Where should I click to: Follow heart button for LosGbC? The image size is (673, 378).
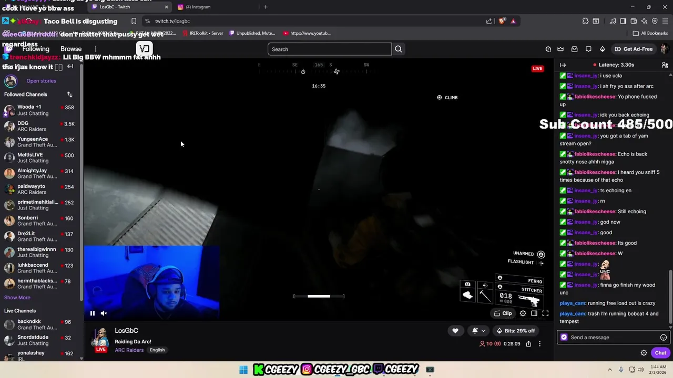tap(455, 331)
